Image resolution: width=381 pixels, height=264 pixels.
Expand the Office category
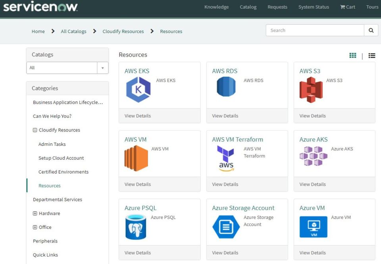pyautogui.click(x=35, y=227)
